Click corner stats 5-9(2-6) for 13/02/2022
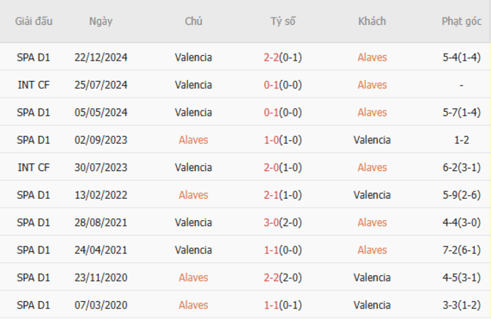 coord(461,195)
